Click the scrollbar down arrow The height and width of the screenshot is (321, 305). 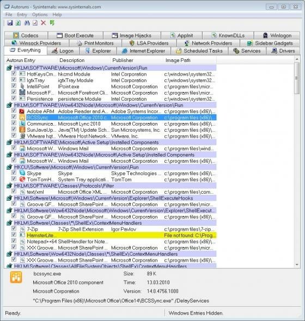(297, 265)
